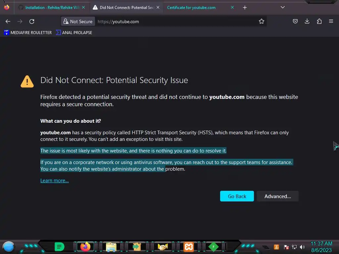Viewport: 339px width, 254px height.
Task: Open the handshake icon taskbar app
Action: click(x=163, y=247)
